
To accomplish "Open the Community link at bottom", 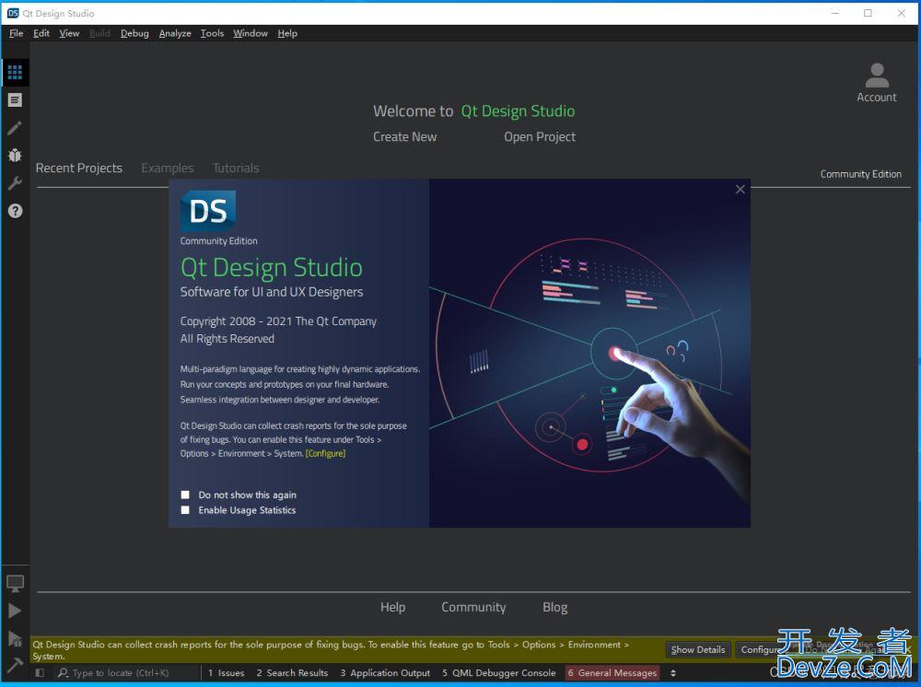I will click(x=473, y=607).
